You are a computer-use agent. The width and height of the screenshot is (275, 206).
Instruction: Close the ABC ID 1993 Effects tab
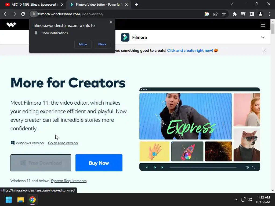pos(62,5)
